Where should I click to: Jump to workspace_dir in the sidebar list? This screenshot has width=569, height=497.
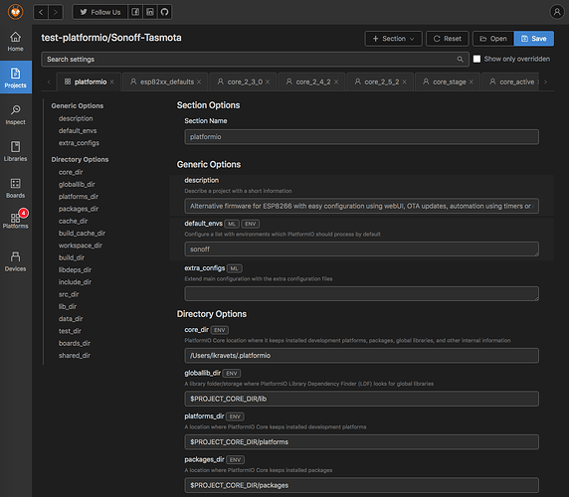pos(81,246)
